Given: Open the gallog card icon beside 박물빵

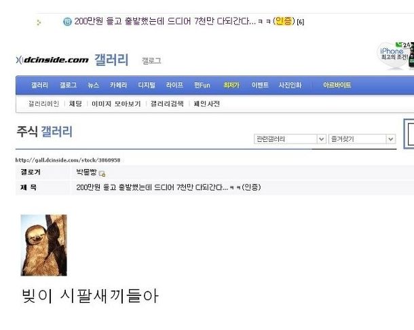Looking at the screenshot, I should (x=102, y=174).
